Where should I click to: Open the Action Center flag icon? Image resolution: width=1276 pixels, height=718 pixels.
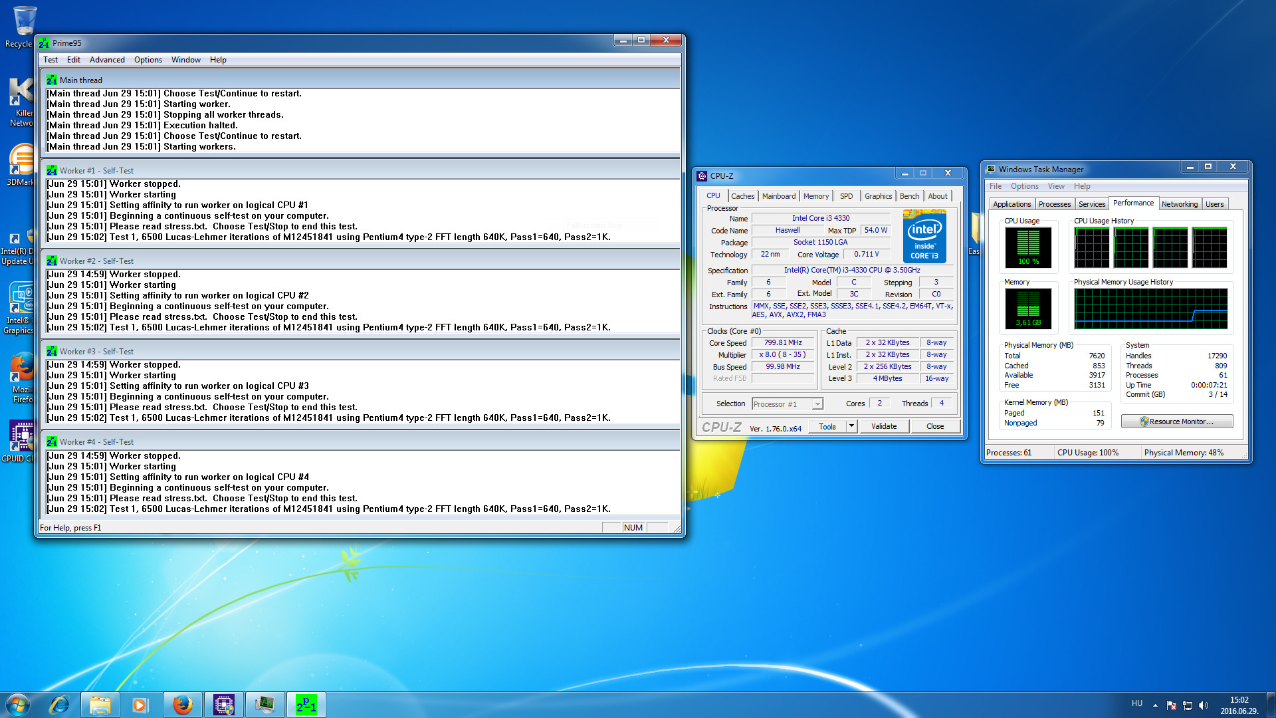click(x=1172, y=705)
